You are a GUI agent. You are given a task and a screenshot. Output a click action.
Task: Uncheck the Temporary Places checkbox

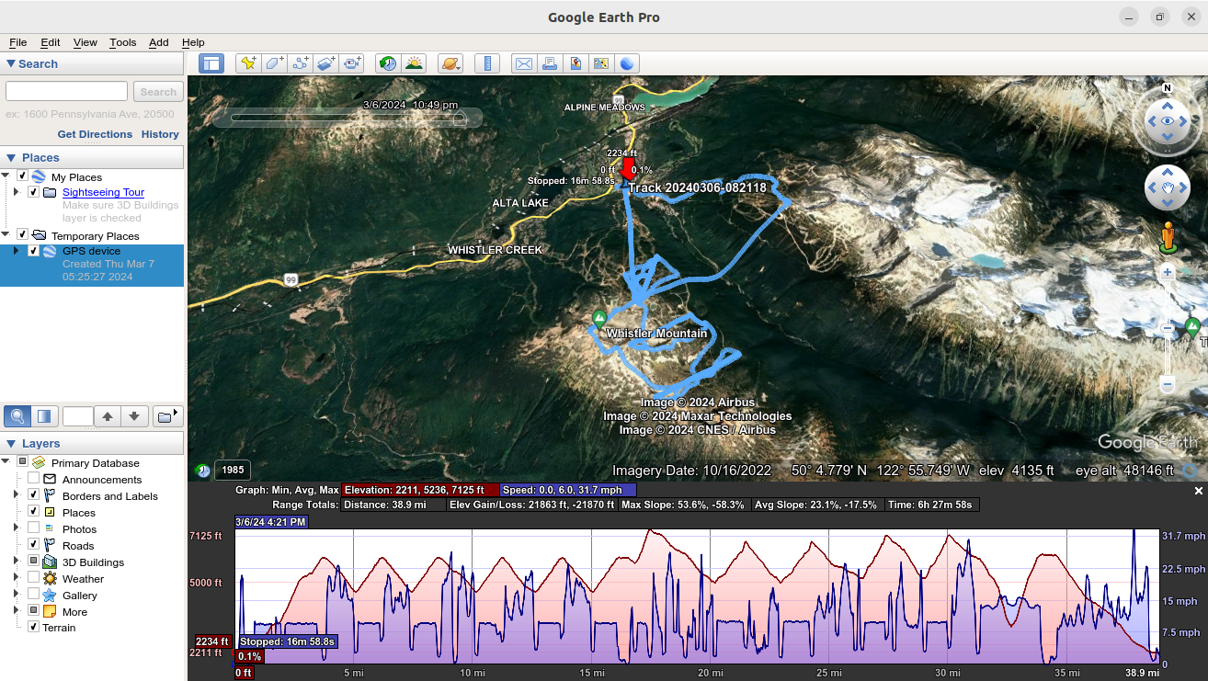coord(22,235)
